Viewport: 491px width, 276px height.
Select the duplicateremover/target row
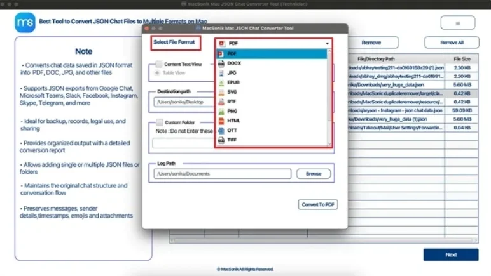413,93
